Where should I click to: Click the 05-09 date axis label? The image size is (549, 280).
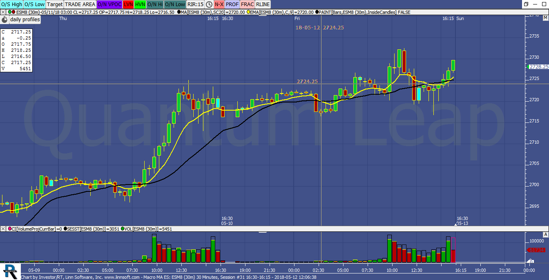tap(34, 270)
